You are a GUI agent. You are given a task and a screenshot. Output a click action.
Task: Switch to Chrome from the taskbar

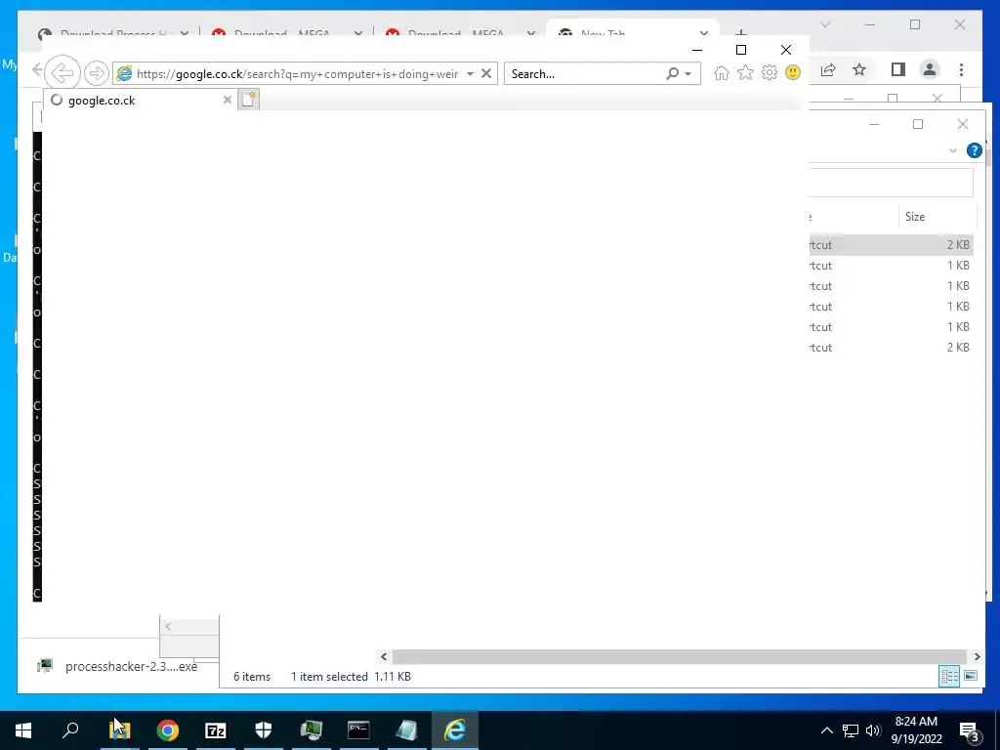click(167, 730)
